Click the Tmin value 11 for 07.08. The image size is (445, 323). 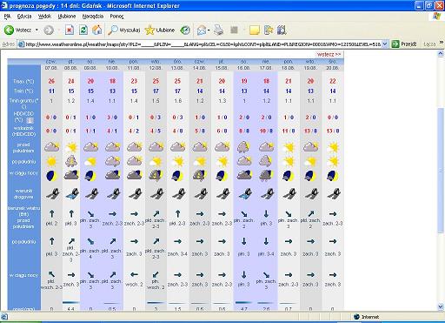click(x=51, y=91)
